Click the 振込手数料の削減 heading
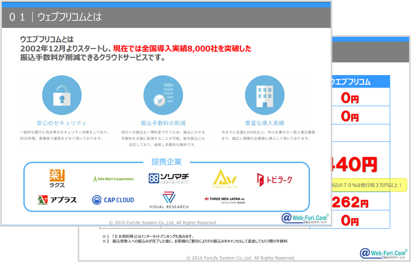Screen dimensions: 411x262 coord(163,123)
